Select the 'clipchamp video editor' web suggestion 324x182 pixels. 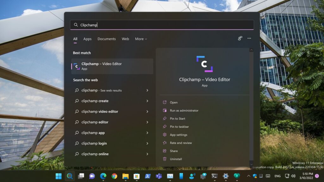click(x=100, y=112)
